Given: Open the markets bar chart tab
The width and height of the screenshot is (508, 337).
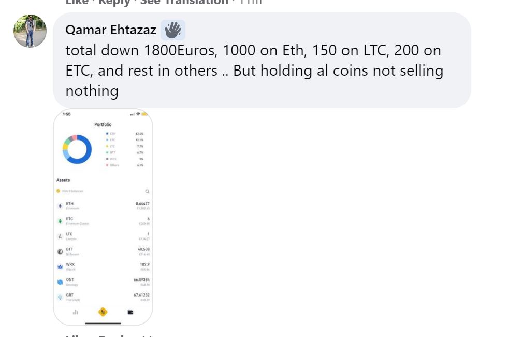Looking at the screenshot, I should 76,312.
